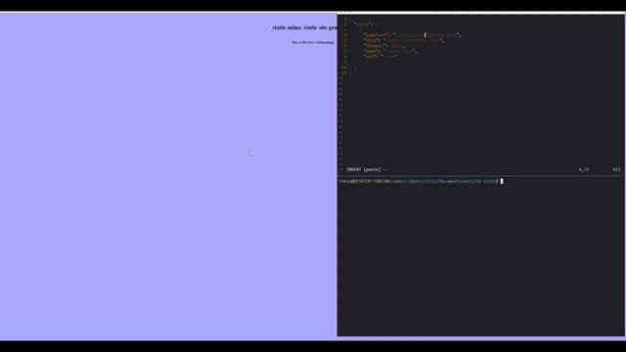
Task: Click the terminal shell prompt line
Action: 422,181
